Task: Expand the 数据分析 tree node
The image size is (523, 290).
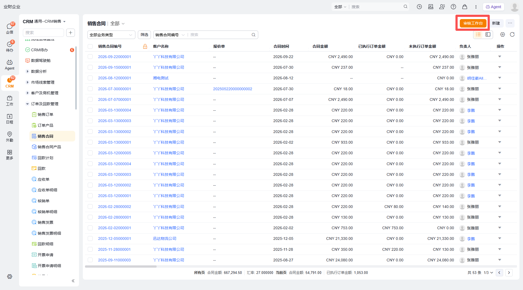Action: [27, 71]
